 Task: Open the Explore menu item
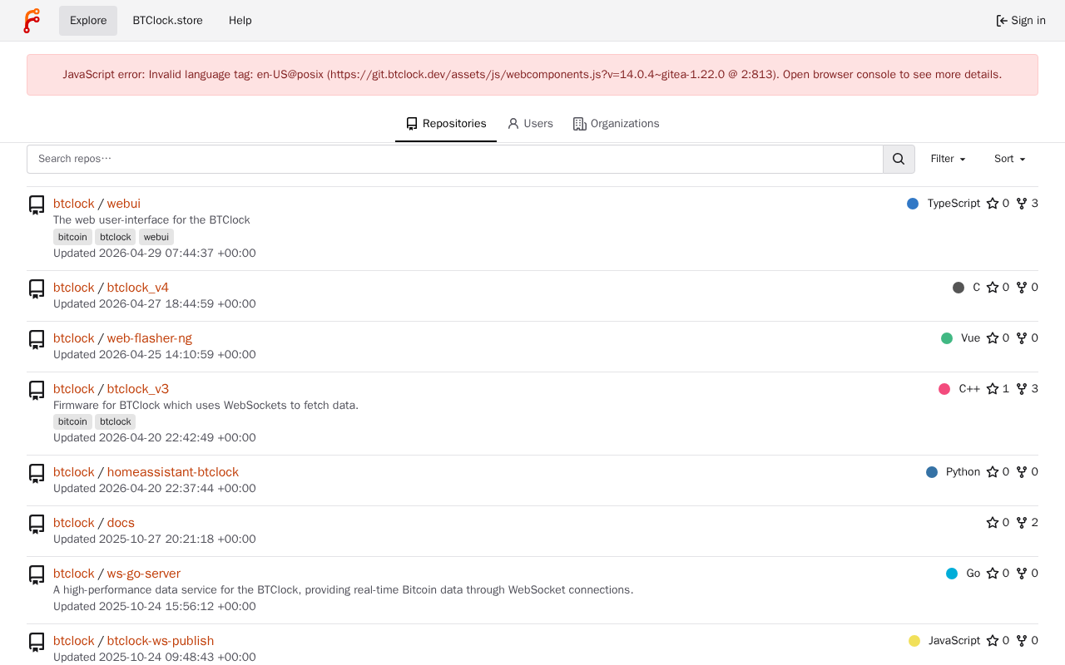tap(88, 21)
